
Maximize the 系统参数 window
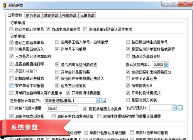tap(174, 4)
